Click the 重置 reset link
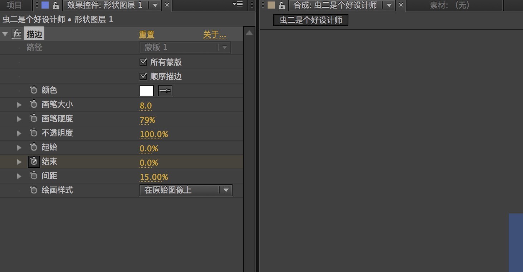 (x=147, y=35)
